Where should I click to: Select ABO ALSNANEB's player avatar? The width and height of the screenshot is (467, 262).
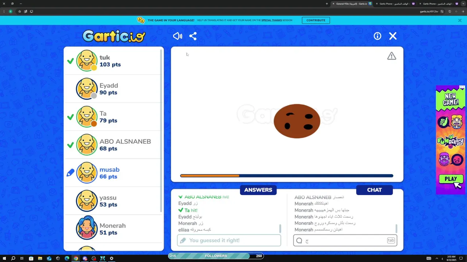click(x=86, y=144)
